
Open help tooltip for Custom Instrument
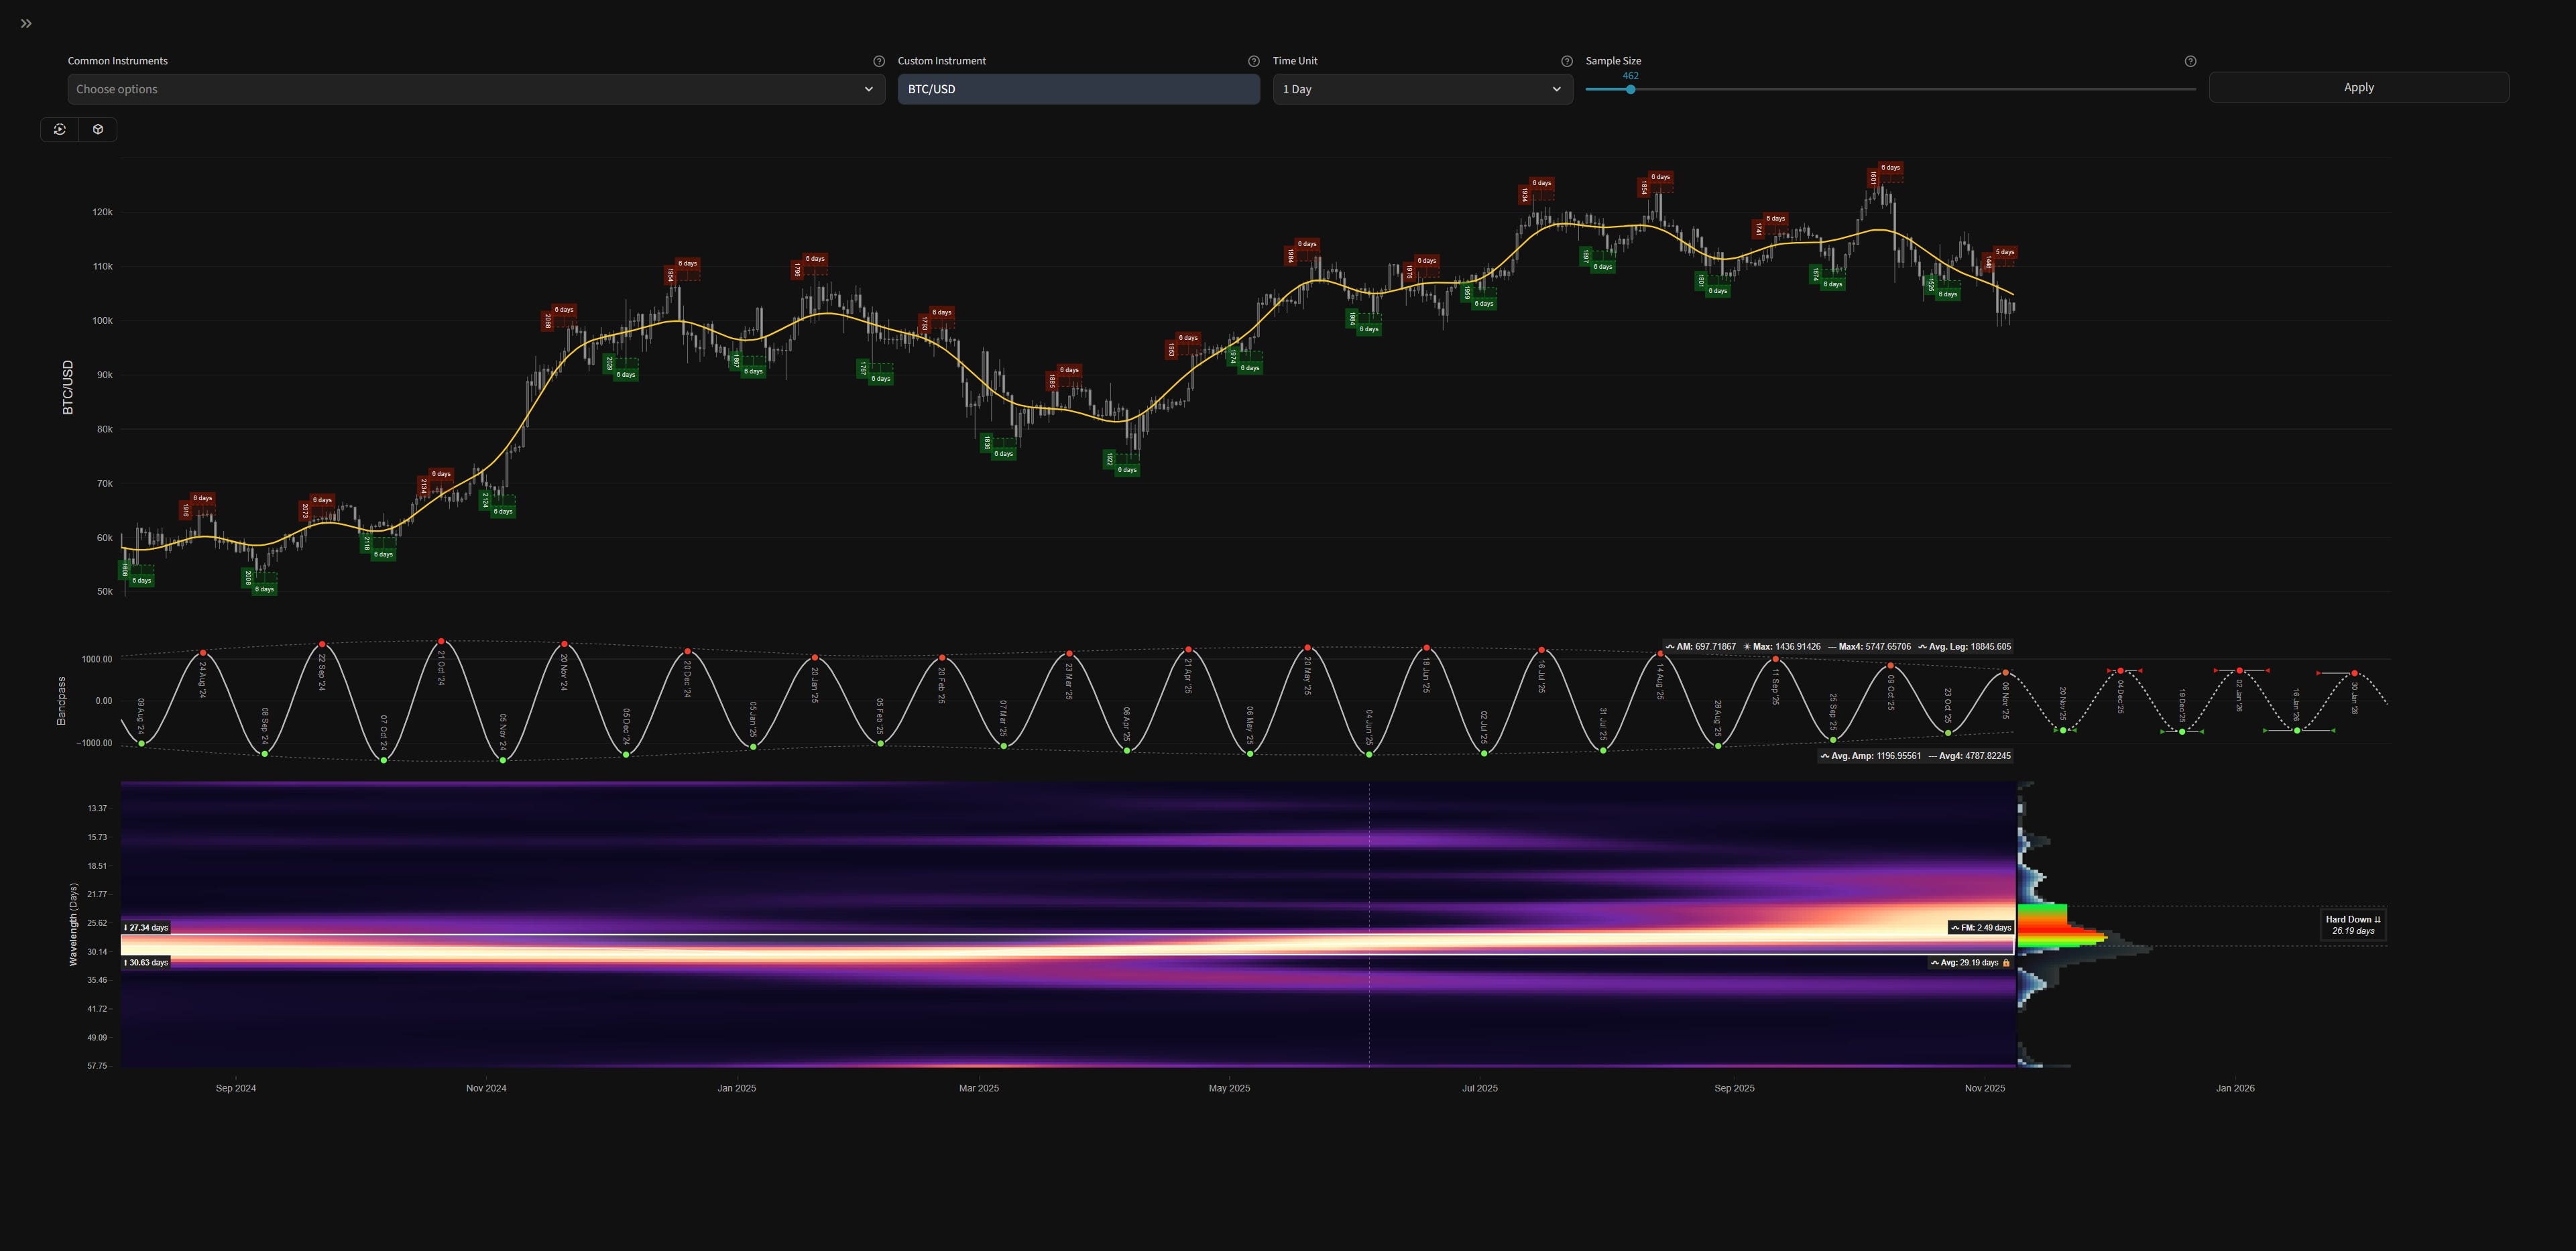click(1253, 61)
